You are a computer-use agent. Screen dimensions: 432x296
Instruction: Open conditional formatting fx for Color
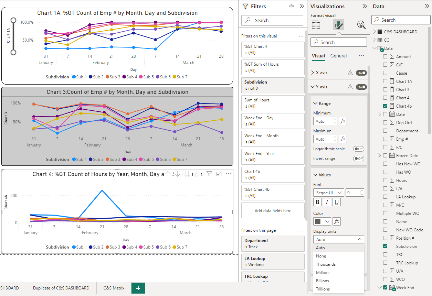(337, 221)
